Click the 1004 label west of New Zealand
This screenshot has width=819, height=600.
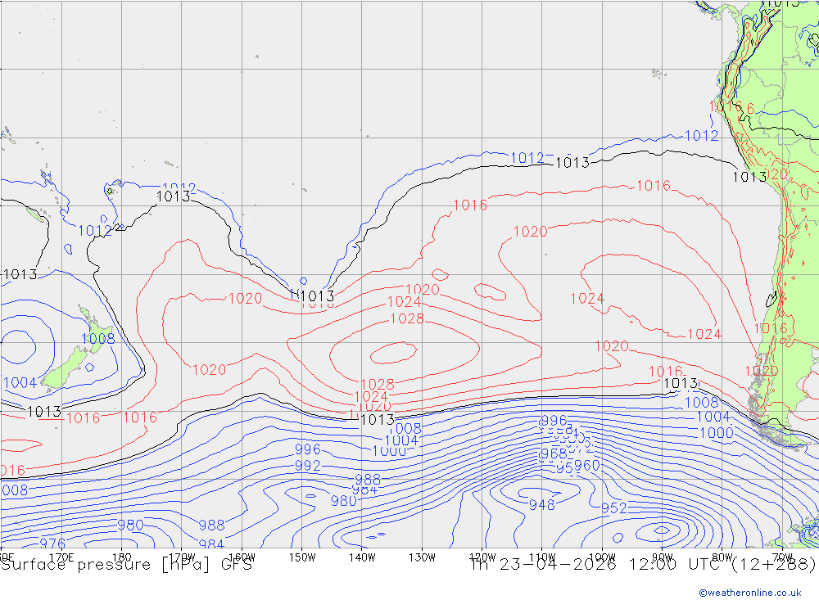pos(20,383)
